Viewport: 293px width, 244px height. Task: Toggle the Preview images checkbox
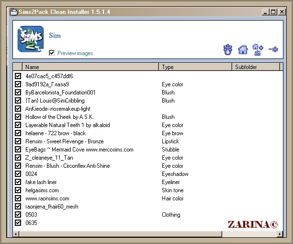click(x=52, y=53)
